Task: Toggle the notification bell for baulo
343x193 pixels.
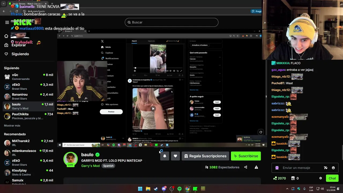Action: pyautogui.click(x=165, y=156)
